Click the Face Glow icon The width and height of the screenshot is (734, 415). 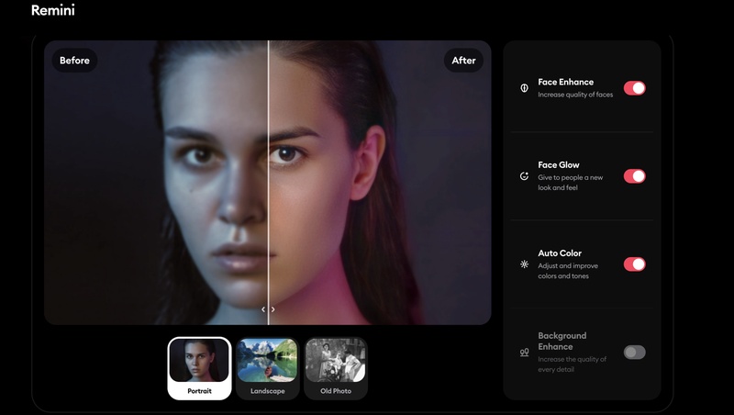click(x=524, y=175)
